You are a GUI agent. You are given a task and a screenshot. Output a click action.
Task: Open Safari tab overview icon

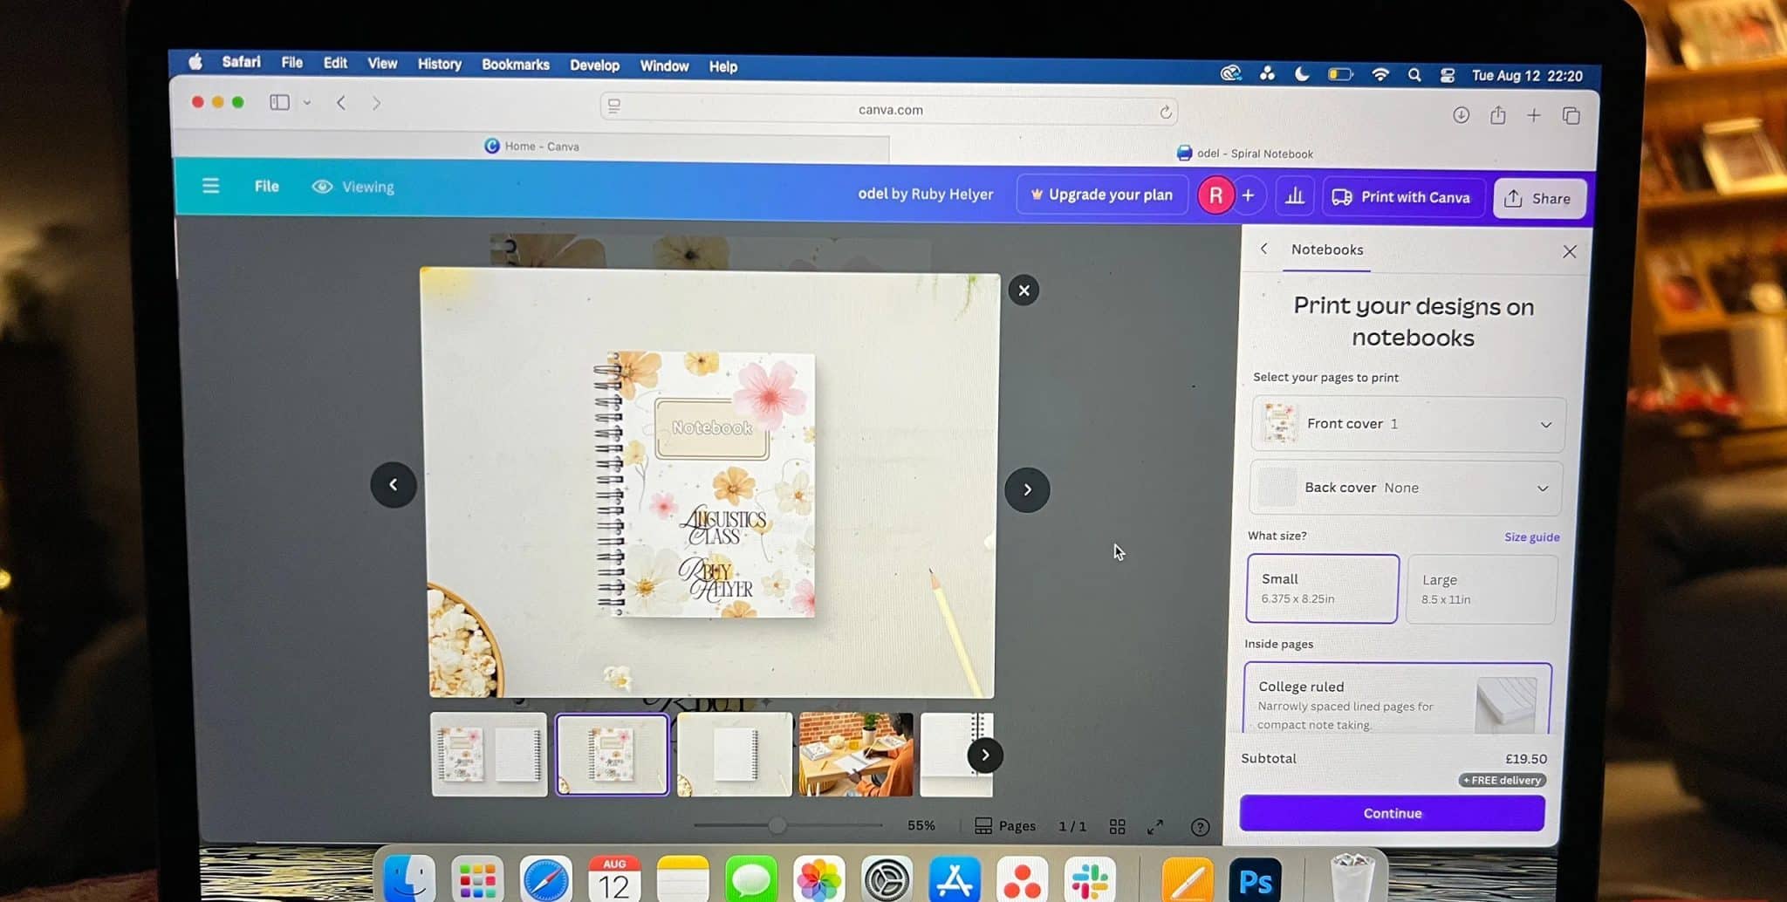(1571, 116)
